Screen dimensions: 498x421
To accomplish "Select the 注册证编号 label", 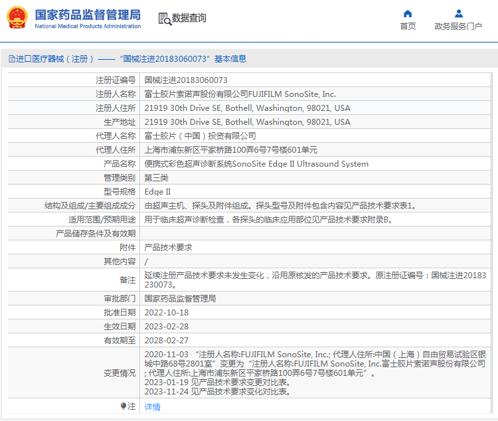I will pyautogui.click(x=116, y=80).
